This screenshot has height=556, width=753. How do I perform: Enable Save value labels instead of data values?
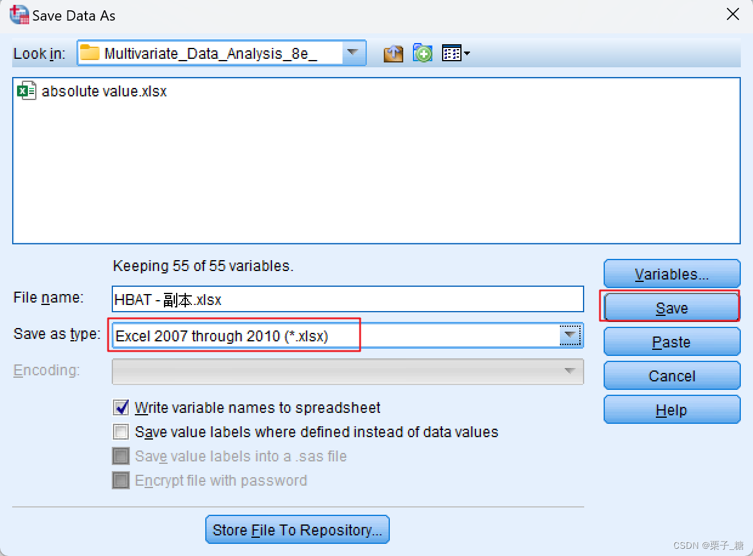(x=121, y=432)
